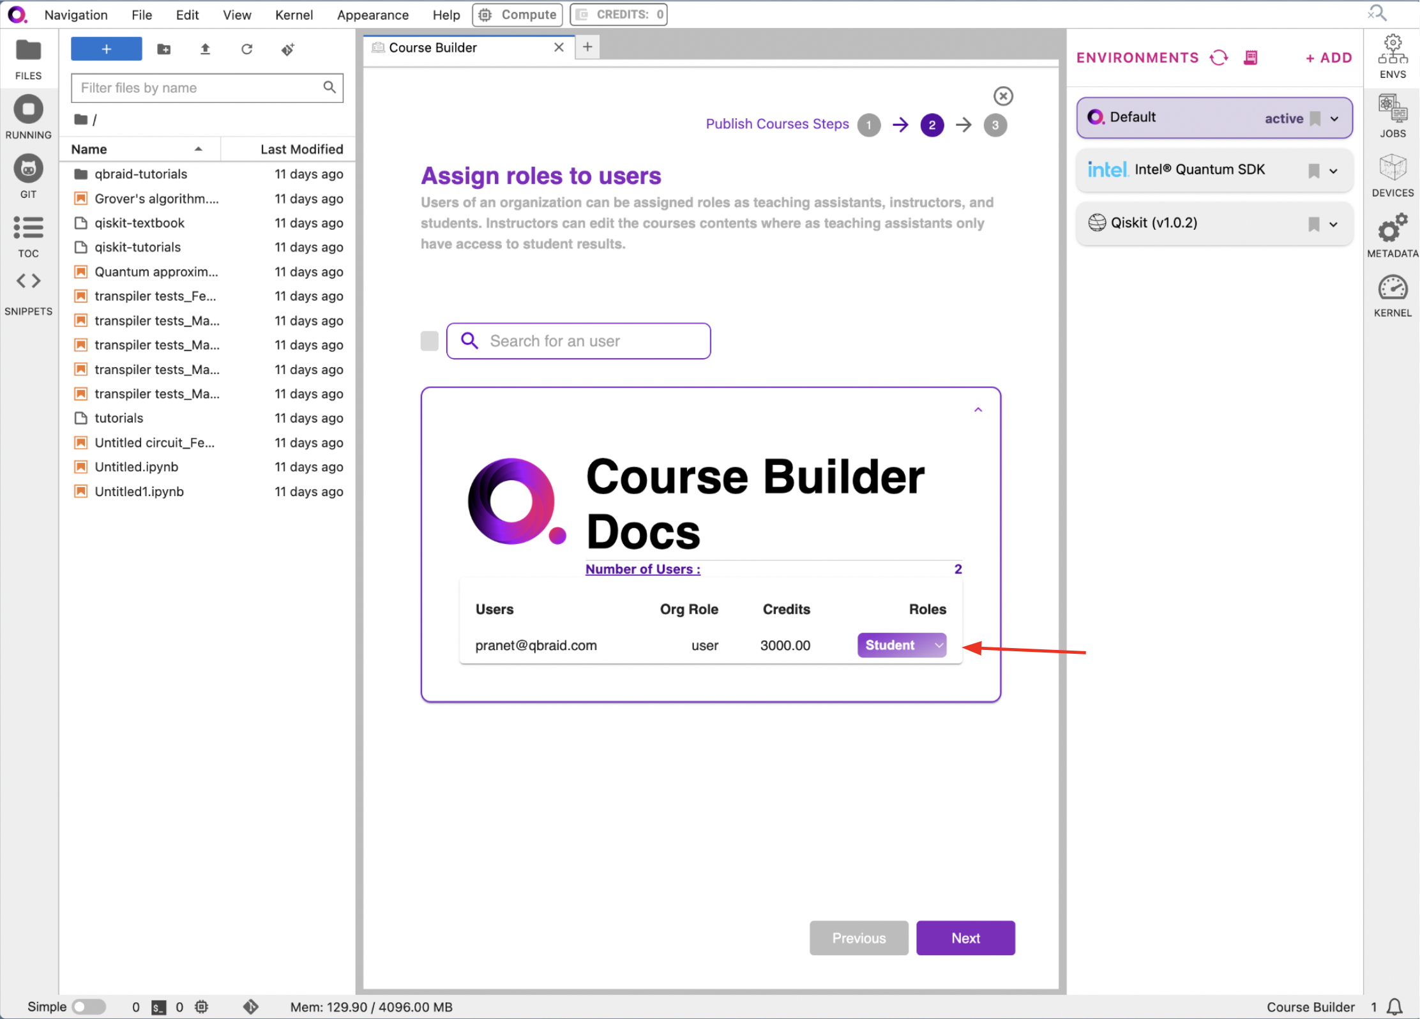The image size is (1420, 1019).
Task: Click bookmark icon on Default environment
Action: click(x=1315, y=118)
